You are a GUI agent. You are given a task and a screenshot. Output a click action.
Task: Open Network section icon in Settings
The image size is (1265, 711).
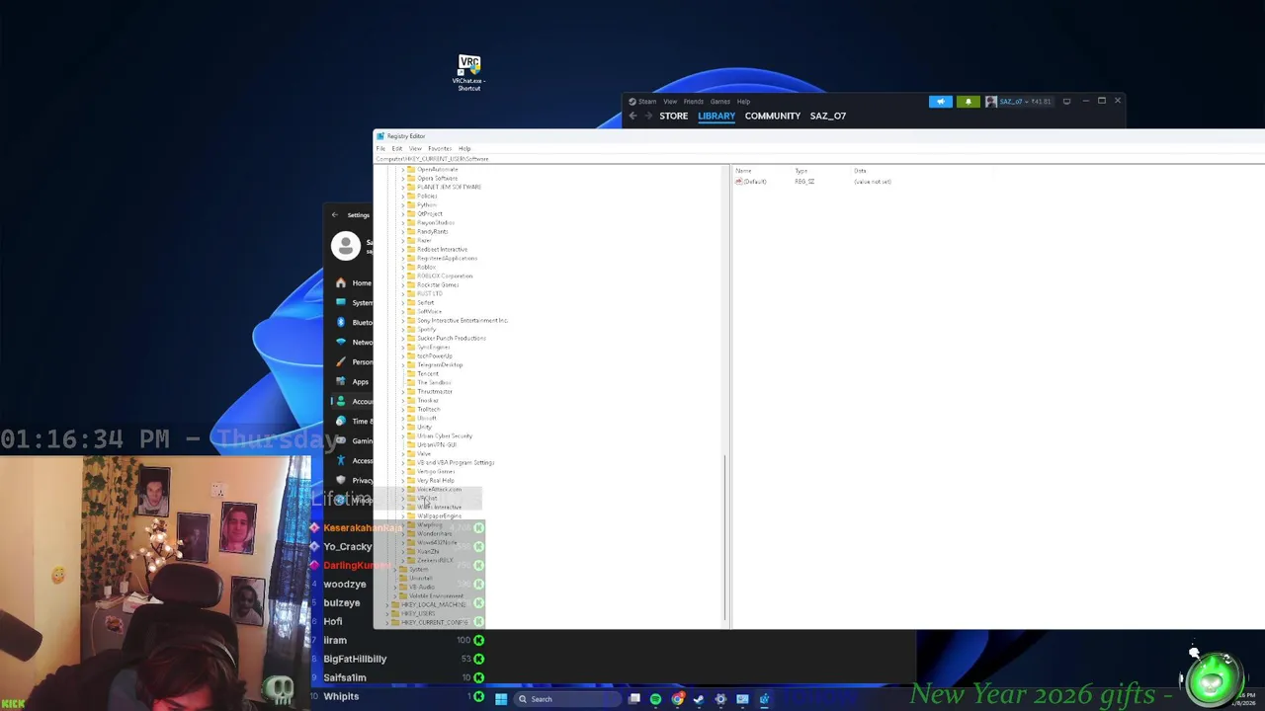click(341, 342)
